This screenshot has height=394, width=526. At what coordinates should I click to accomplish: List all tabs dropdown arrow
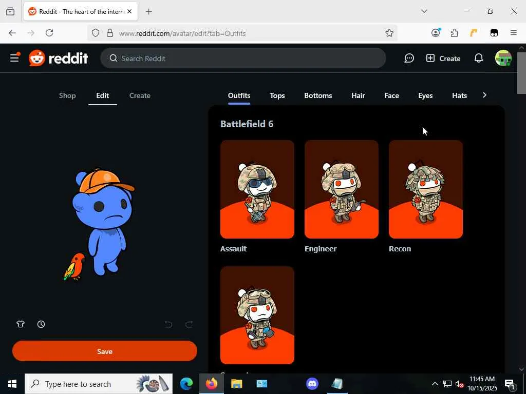tap(424, 11)
